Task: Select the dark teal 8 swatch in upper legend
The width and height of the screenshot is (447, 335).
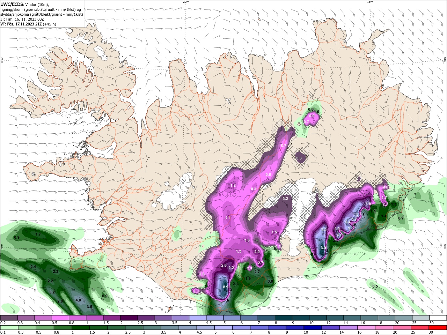Action: click(284, 318)
